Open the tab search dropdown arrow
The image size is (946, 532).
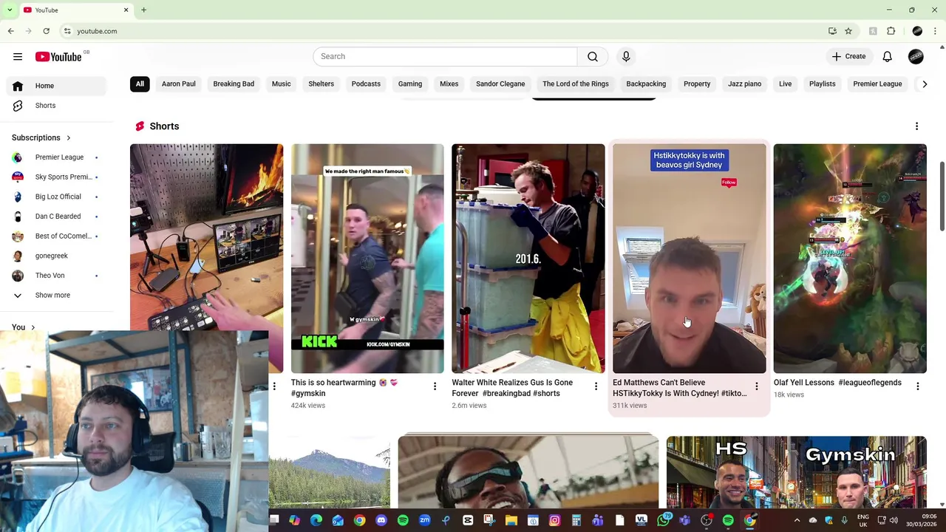10,10
